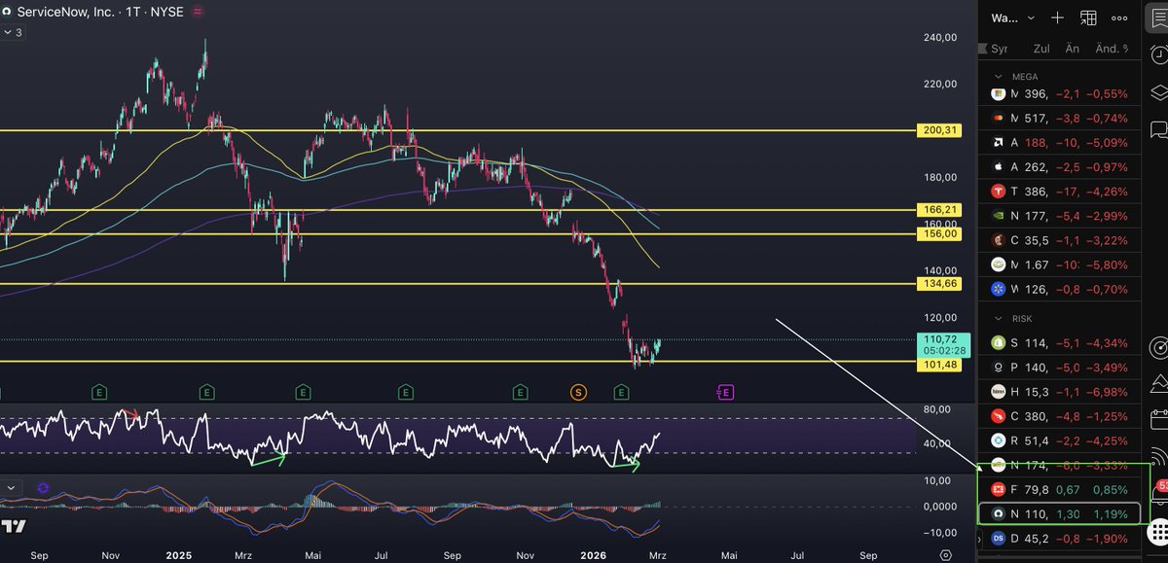
Task: Click the orange S split marker
Action: (x=578, y=392)
